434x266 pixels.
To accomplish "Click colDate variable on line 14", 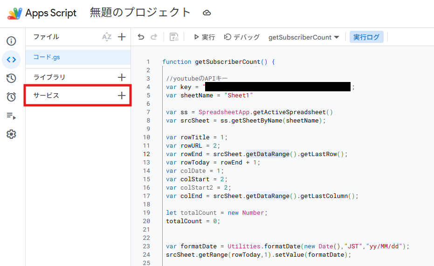I will point(193,171).
